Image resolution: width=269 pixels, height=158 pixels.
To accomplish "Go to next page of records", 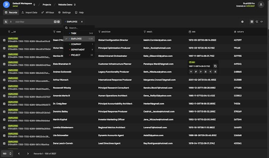I will [28, 153].
